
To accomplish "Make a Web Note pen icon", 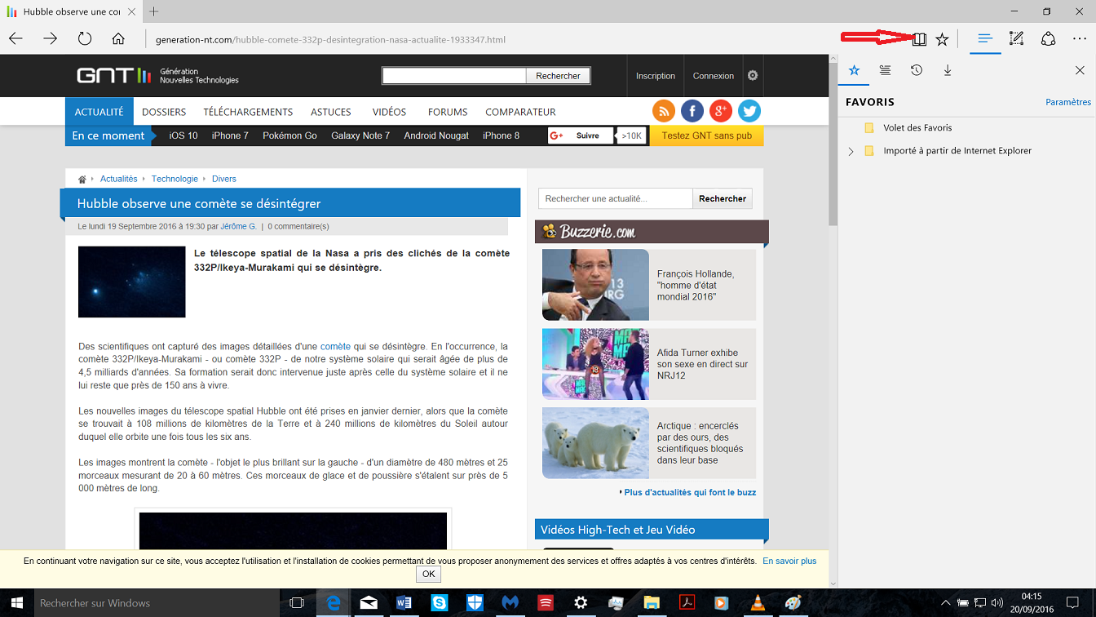I will pyautogui.click(x=1016, y=38).
